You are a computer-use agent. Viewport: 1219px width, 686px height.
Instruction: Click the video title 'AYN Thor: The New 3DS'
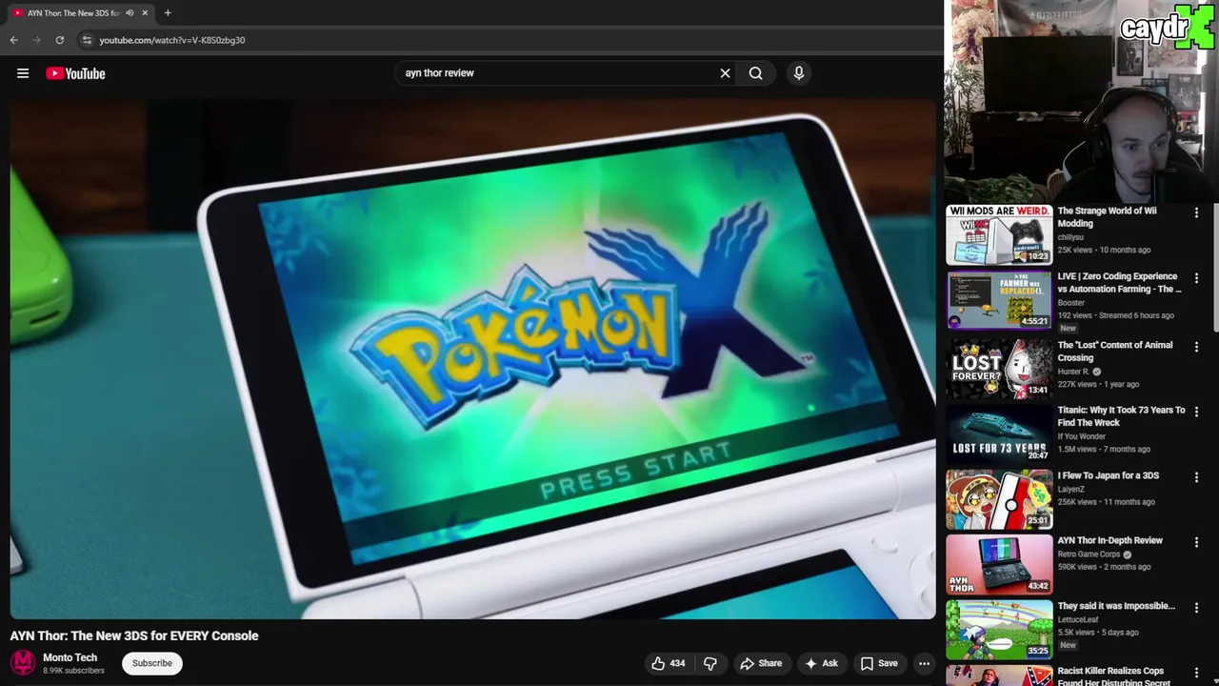pyautogui.click(x=134, y=636)
